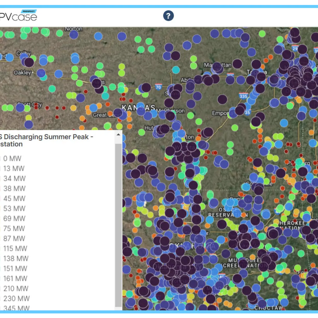Click the Oakley city label on map
Screen dimensions: 318x318
pyautogui.click(x=23, y=73)
